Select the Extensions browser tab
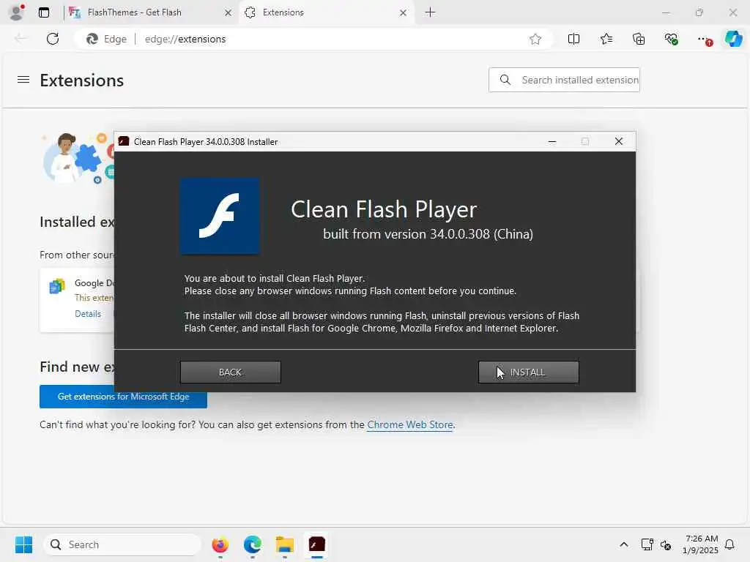The height and width of the screenshot is (562, 750). [x=325, y=12]
